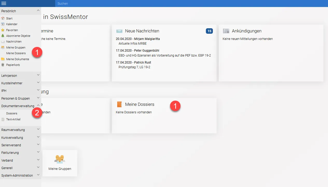The height and width of the screenshot is (187, 328).
Task: Click the trash icon beside Papierkorb
Action: point(3,65)
